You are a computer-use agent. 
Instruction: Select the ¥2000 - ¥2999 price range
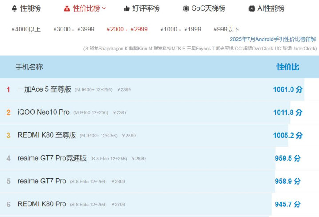point(127,29)
